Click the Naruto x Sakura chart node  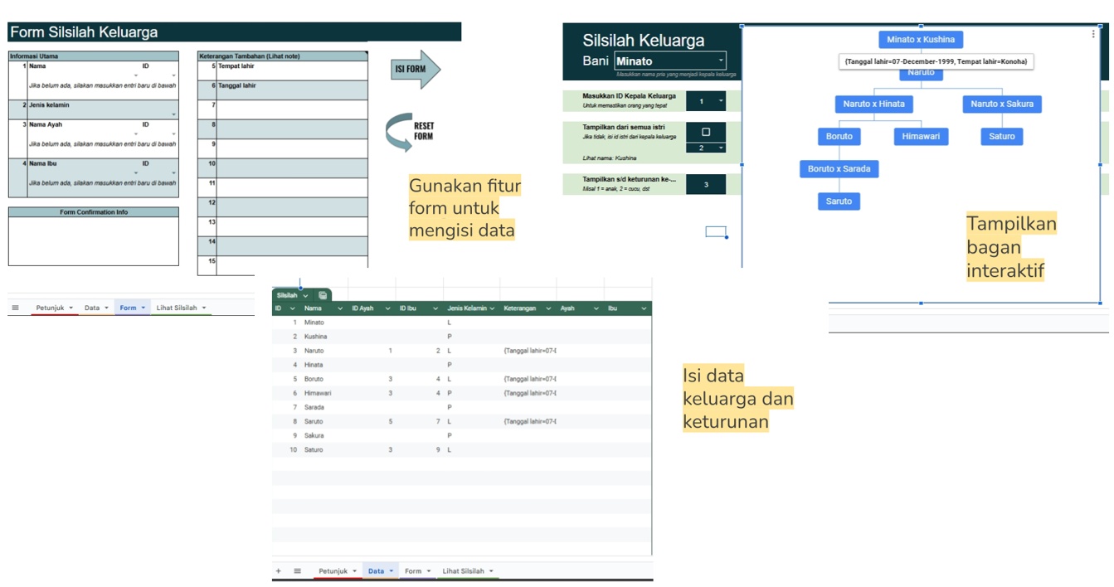click(1002, 104)
